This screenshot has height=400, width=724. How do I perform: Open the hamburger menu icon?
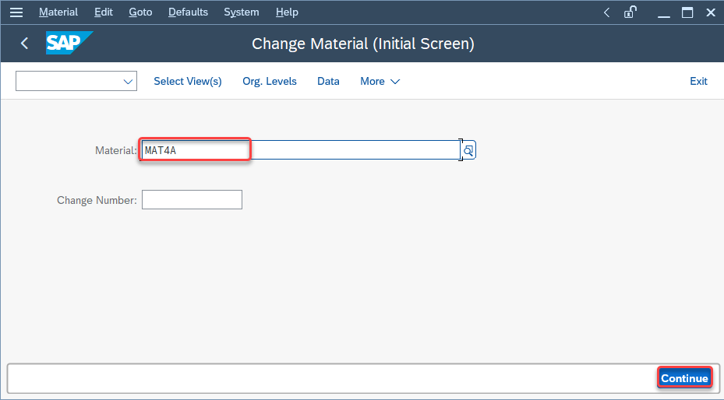[x=16, y=12]
